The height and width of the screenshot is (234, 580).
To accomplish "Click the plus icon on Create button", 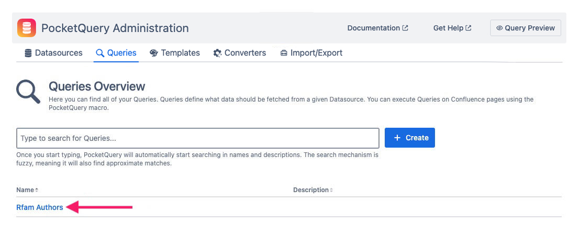I will coord(397,138).
